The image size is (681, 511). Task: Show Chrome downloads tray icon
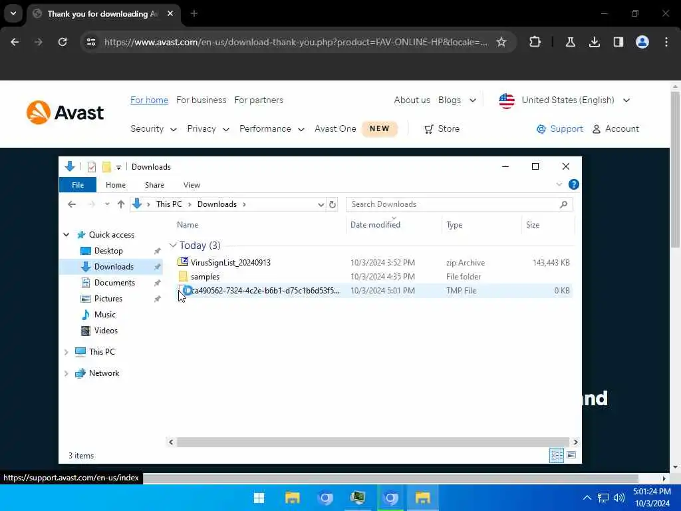click(x=594, y=42)
